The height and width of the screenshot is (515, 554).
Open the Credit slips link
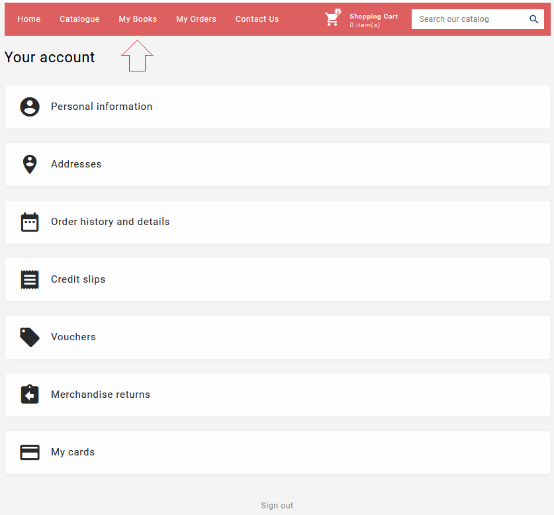tap(277, 279)
